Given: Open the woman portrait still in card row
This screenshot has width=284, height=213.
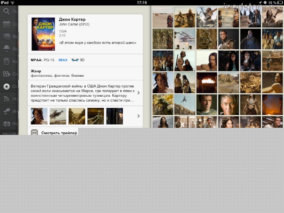Looking at the screenshot, I should 39,116.
